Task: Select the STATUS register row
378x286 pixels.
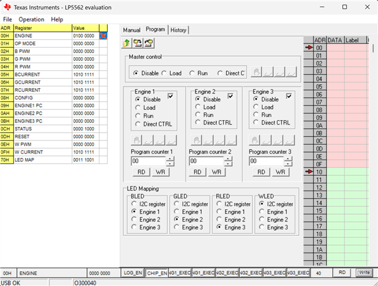Action: click(x=54, y=129)
